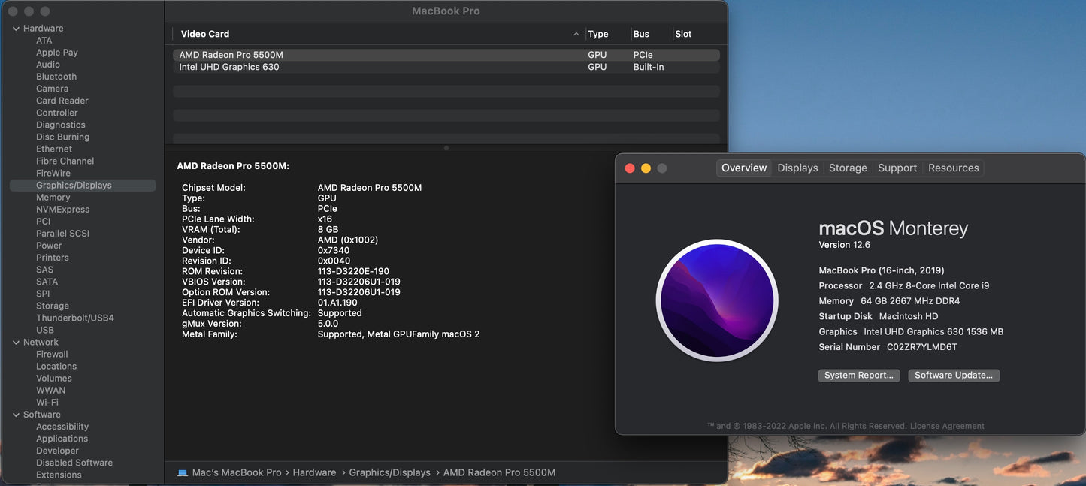The height and width of the screenshot is (486, 1086).
Task: Open the License Agreement link
Action: click(x=946, y=425)
